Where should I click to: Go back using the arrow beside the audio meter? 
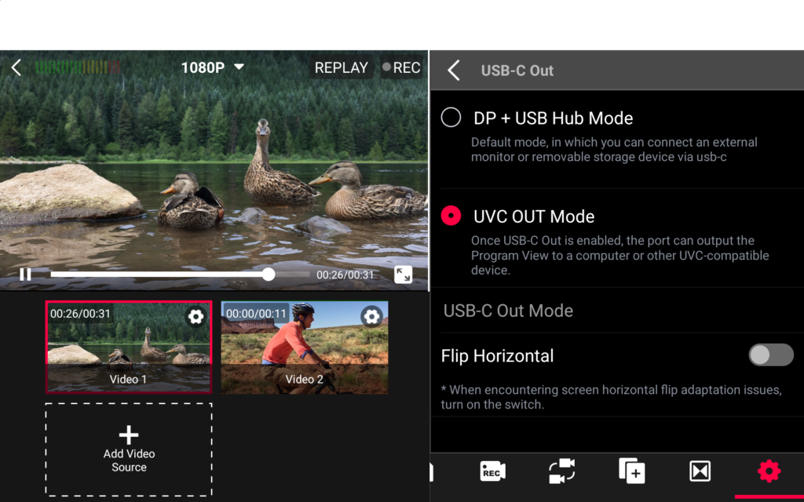(16, 67)
